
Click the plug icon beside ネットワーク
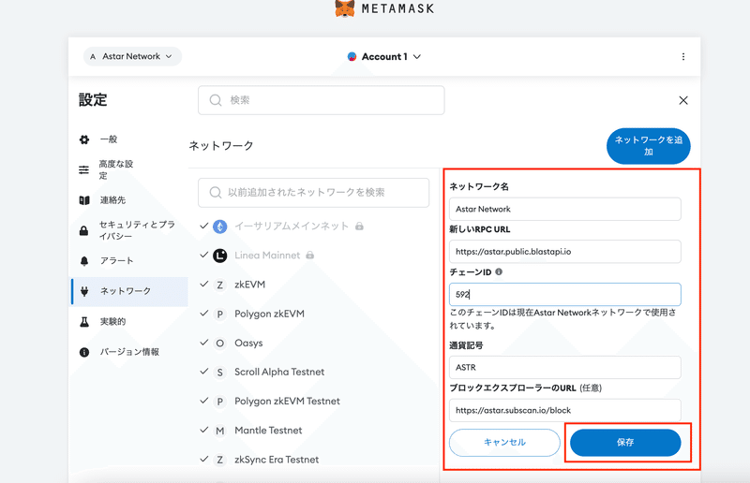tap(84, 291)
